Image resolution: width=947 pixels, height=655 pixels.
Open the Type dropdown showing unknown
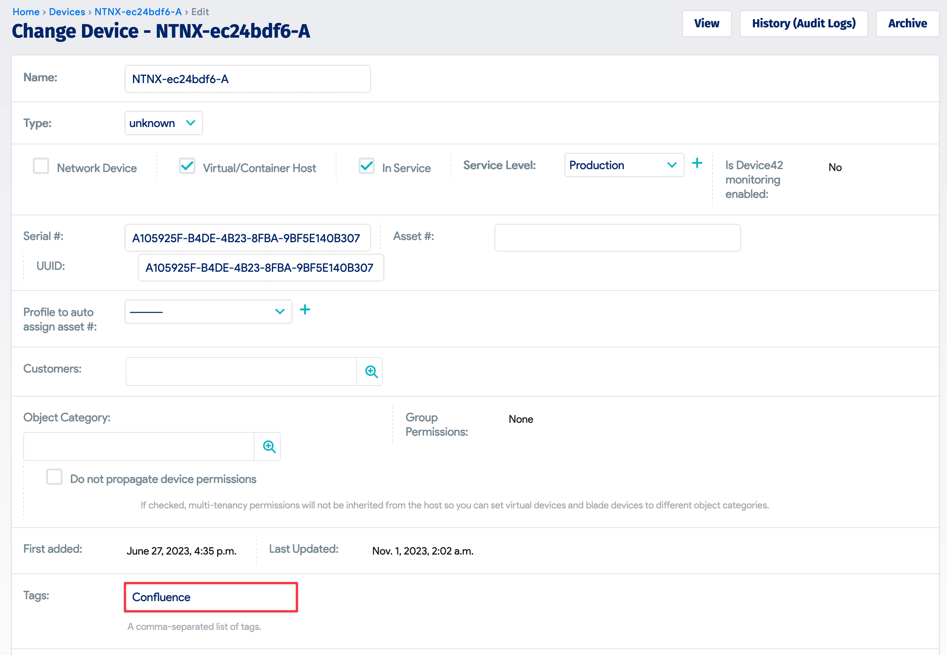(163, 123)
